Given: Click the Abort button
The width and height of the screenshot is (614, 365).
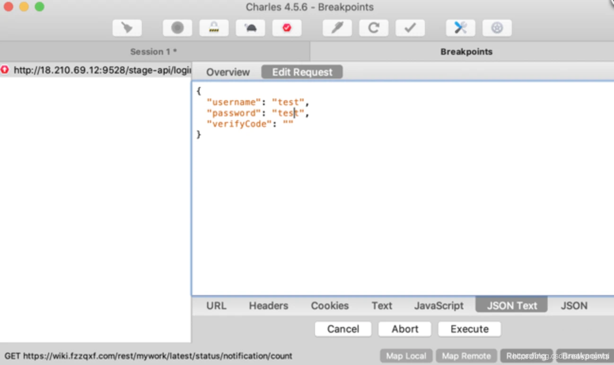Looking at the screenshot, I should click(x=405, y=329).
